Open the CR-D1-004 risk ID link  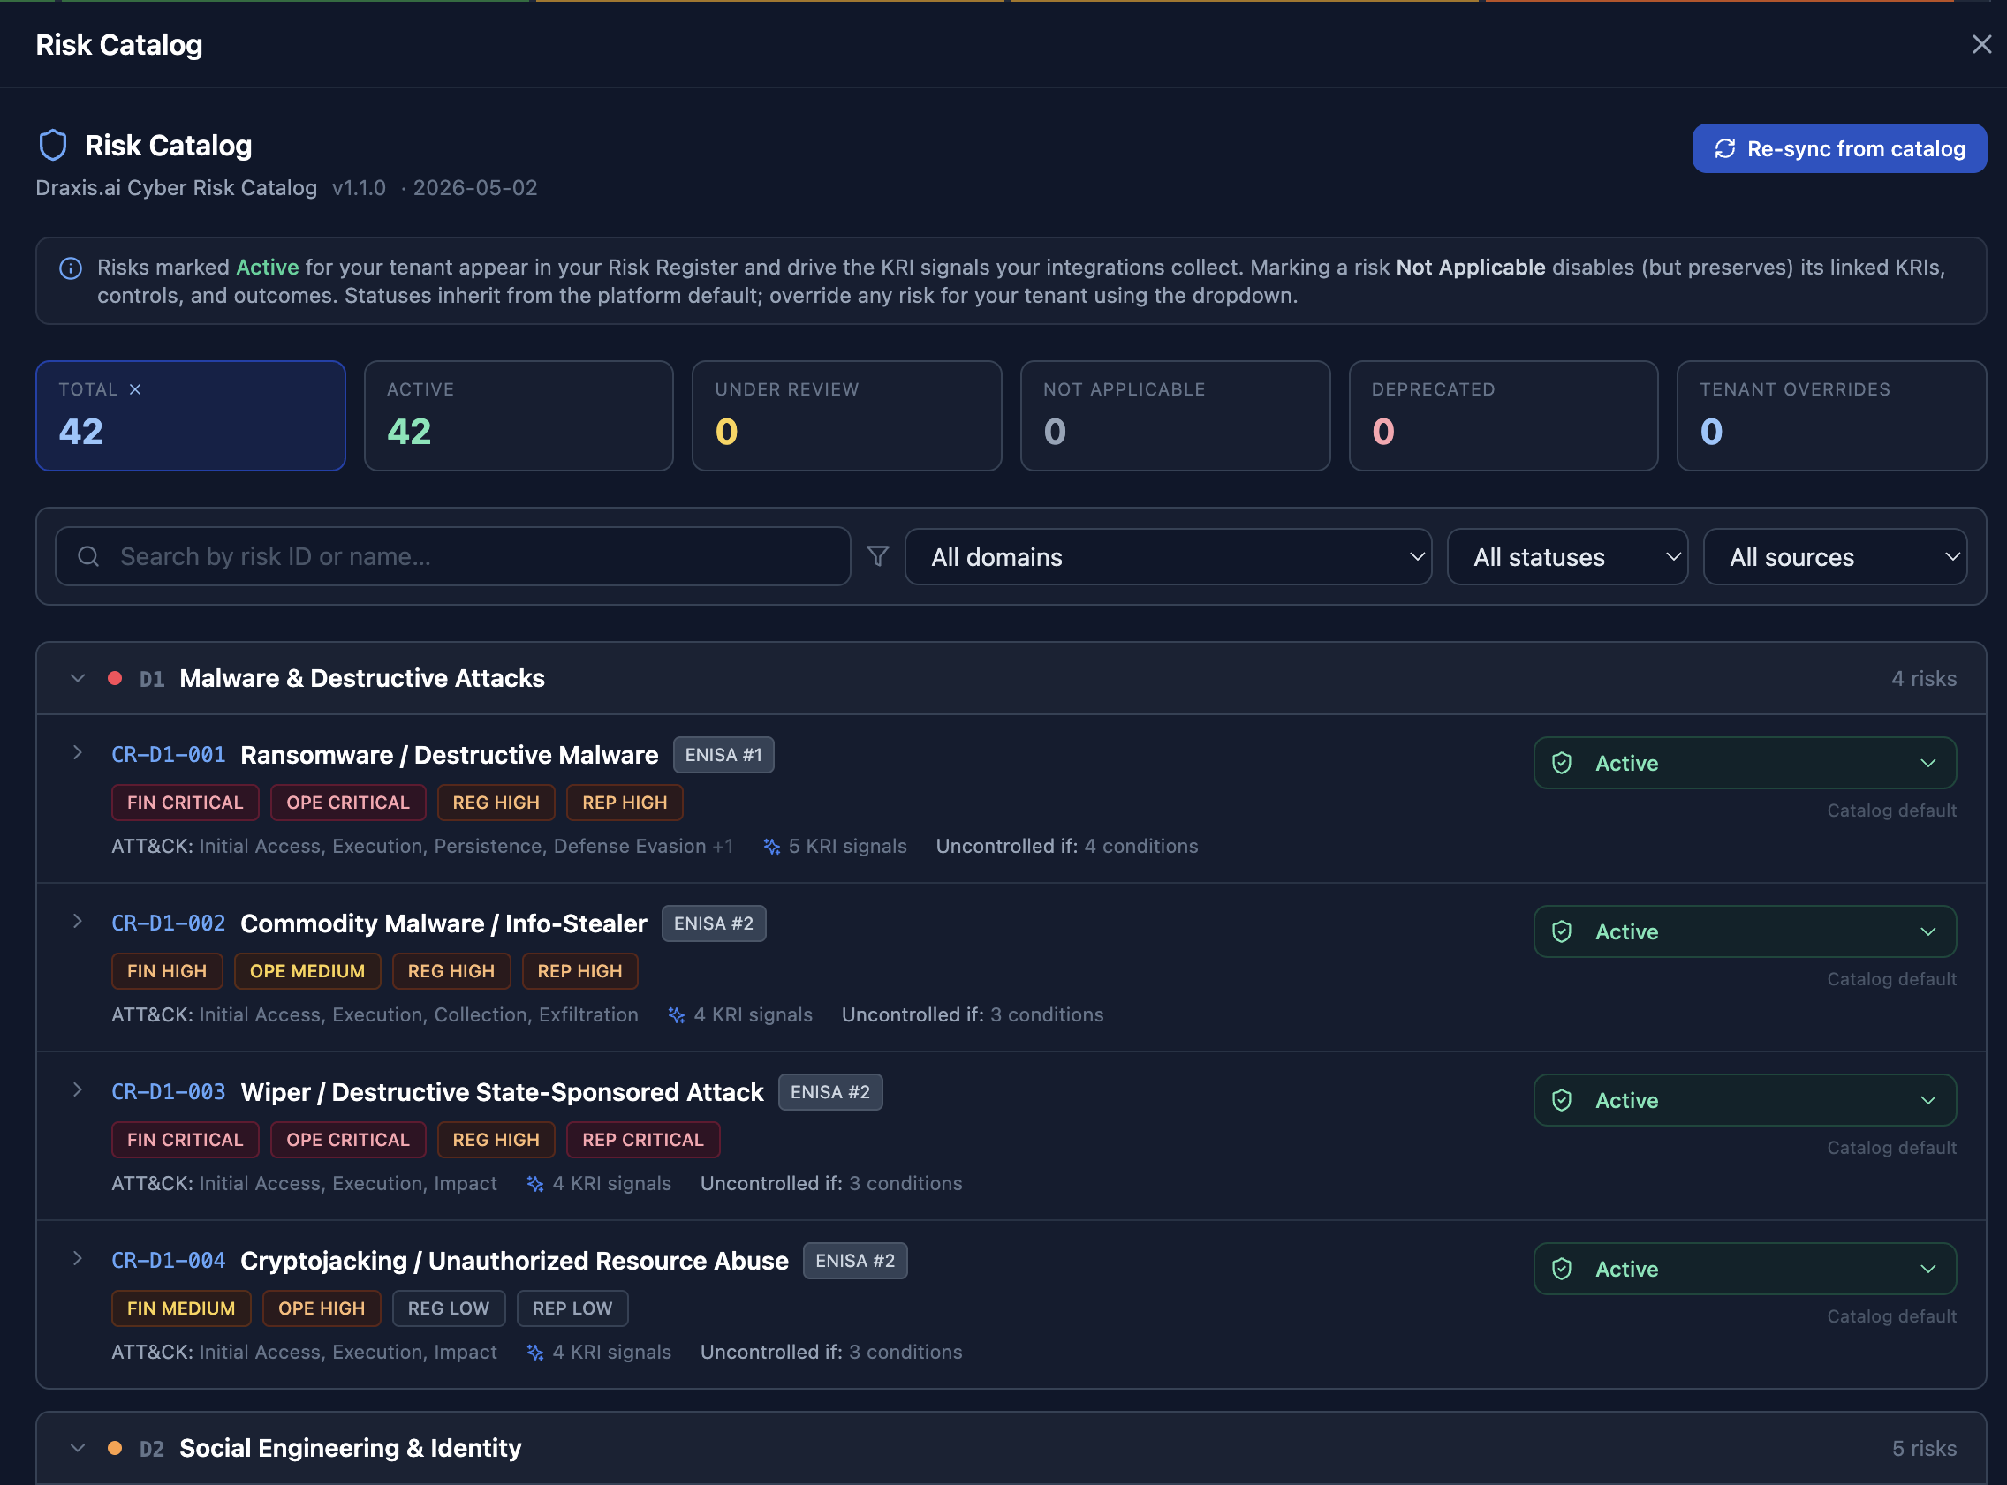coord(168,1260)
